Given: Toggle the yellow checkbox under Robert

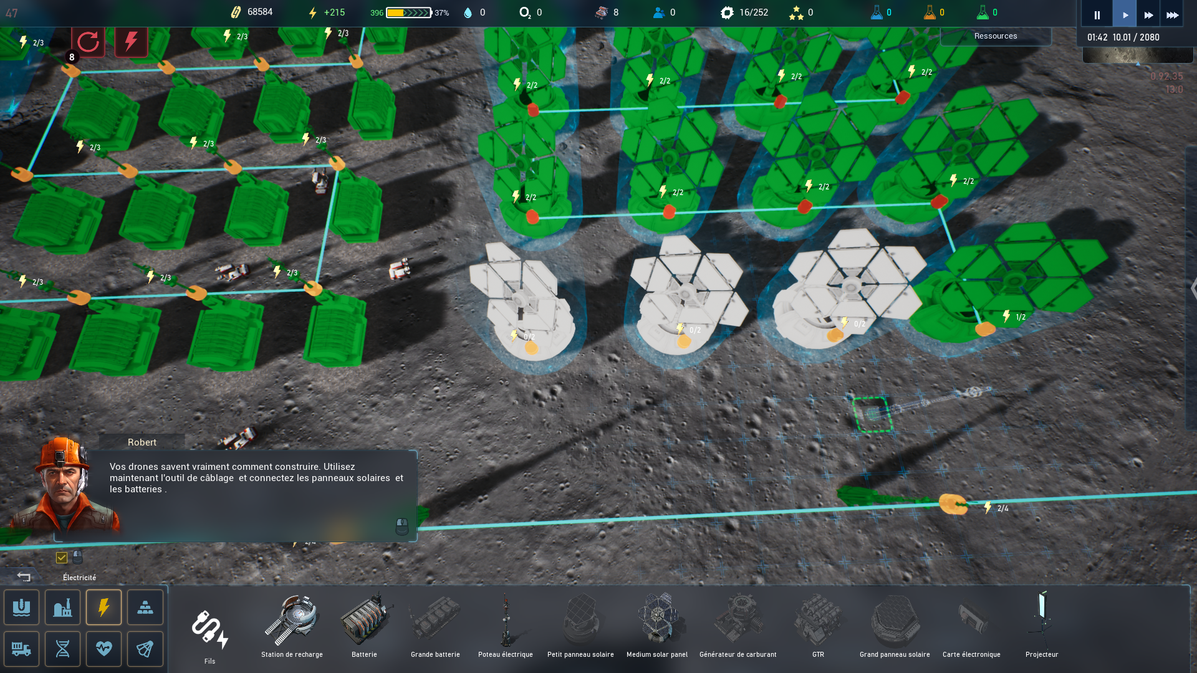Looking at the screenshot, I should (62, 557).
